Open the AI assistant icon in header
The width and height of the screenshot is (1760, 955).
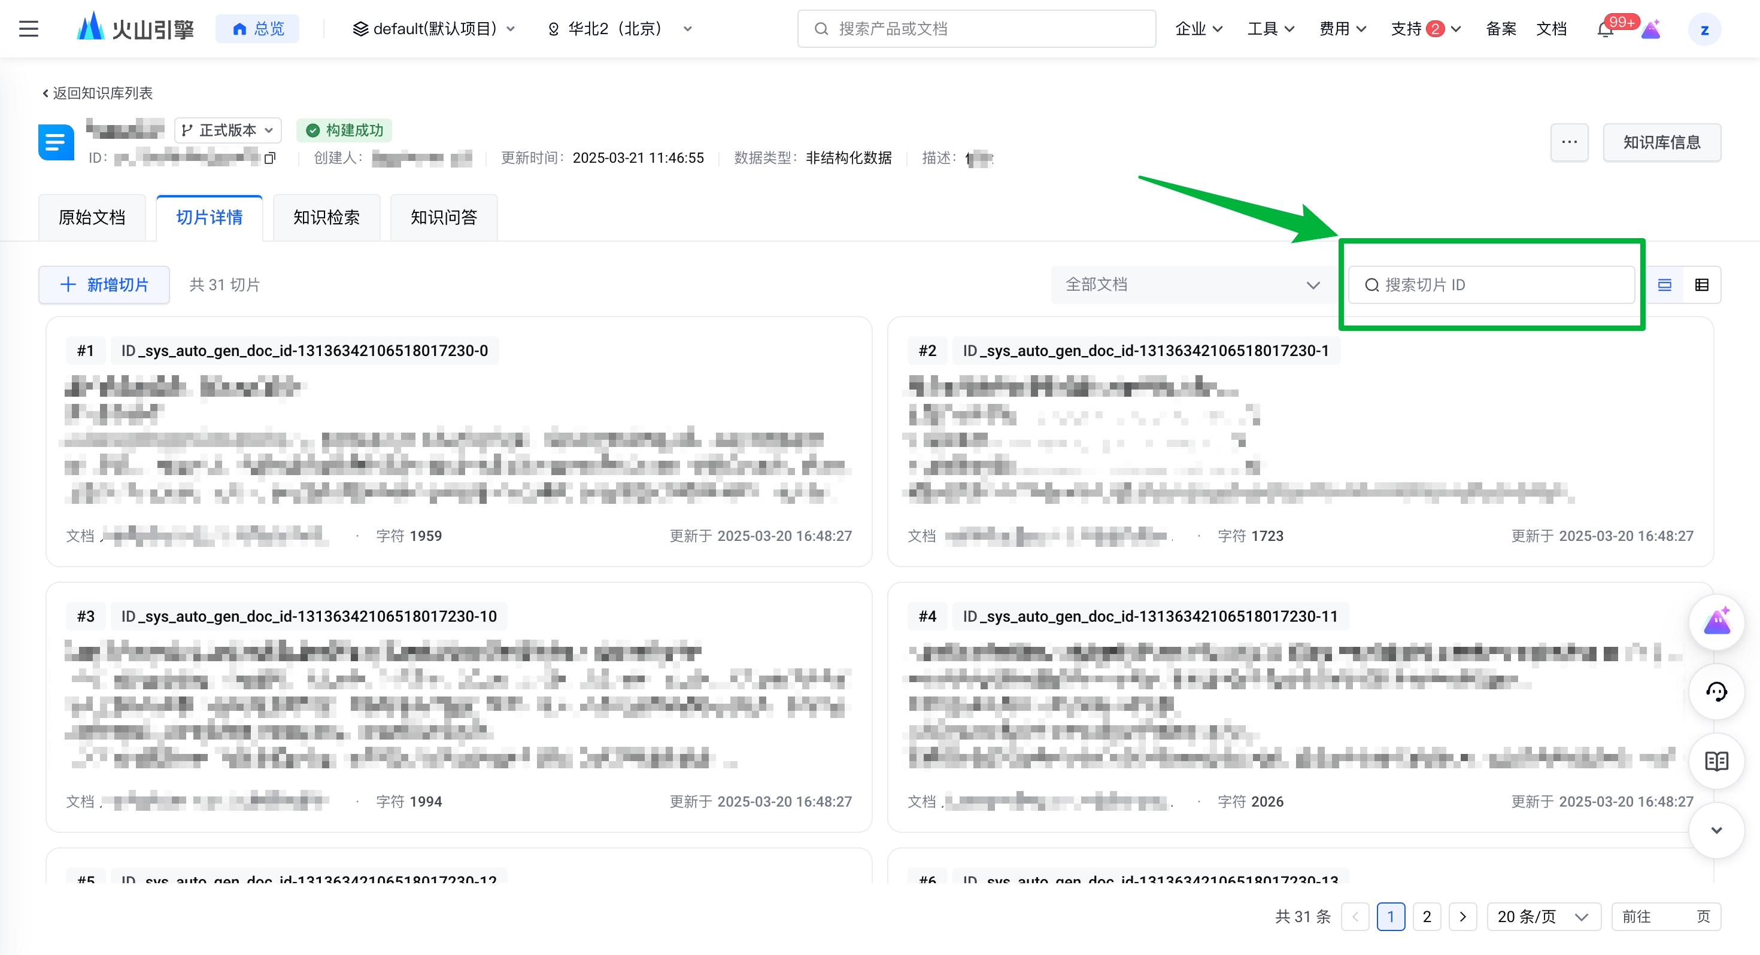point(1652,29)
